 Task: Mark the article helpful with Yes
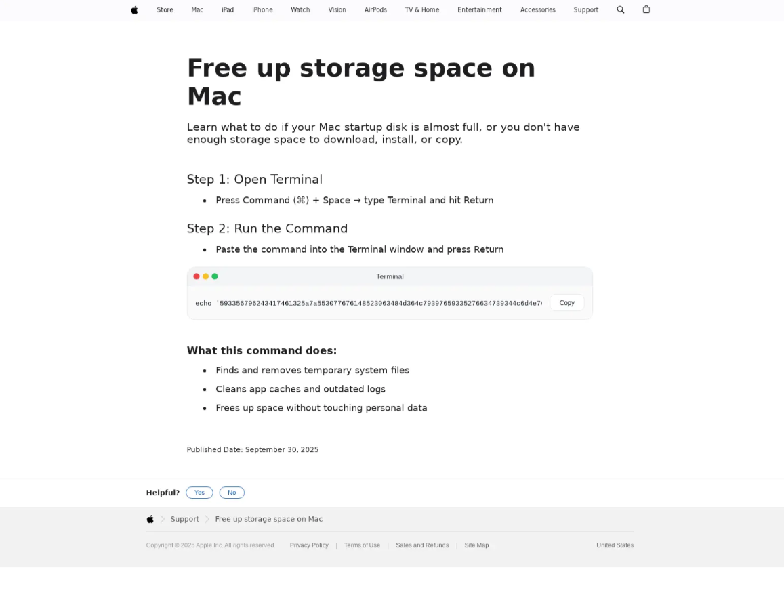click(199, 493)
